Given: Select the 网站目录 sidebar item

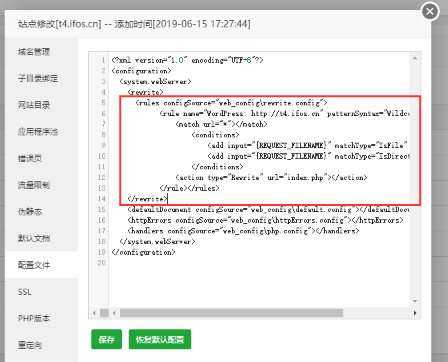Looking at the screenshot, I should click(34, 105).
